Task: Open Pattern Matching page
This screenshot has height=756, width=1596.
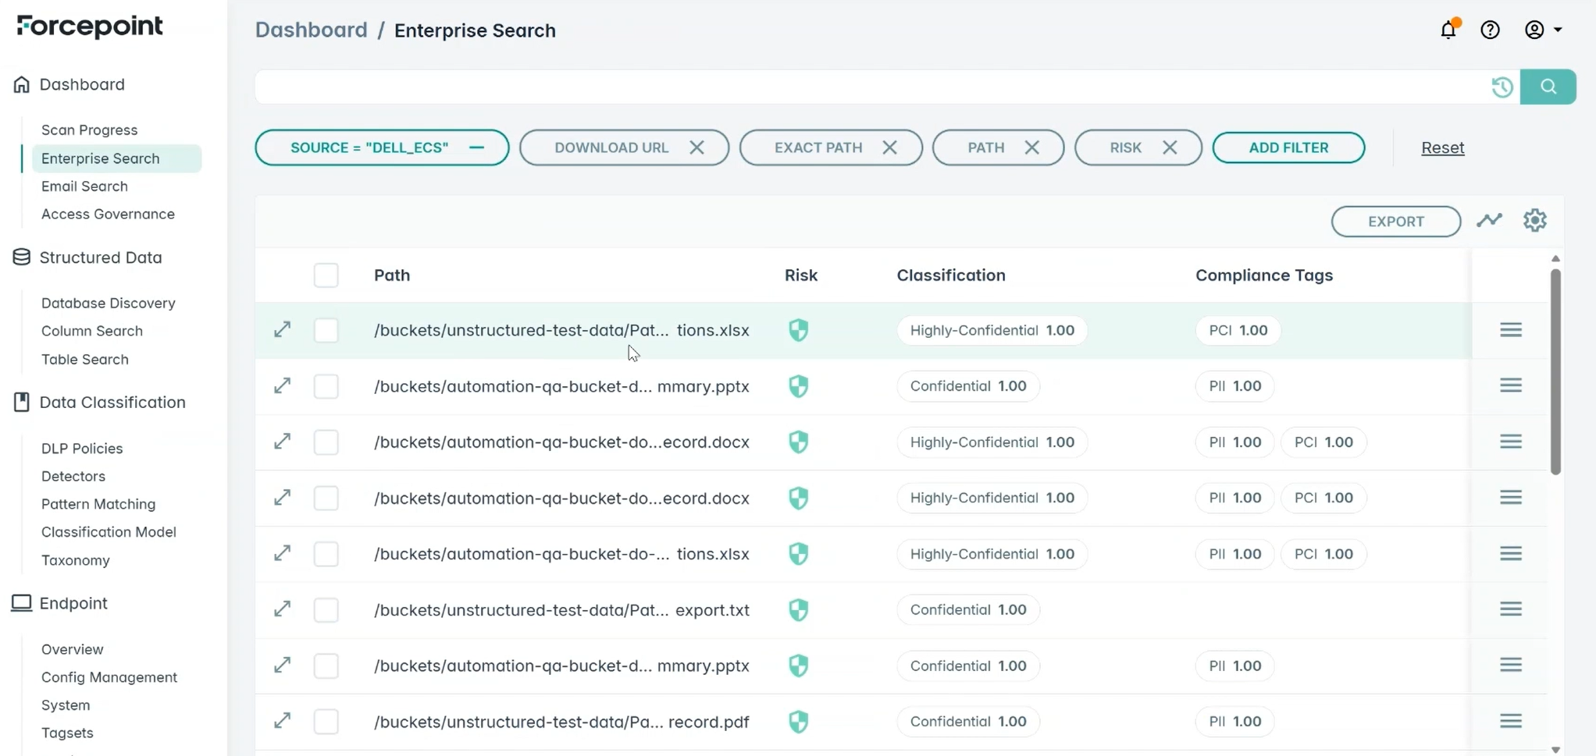Action: tap(98, 504)
